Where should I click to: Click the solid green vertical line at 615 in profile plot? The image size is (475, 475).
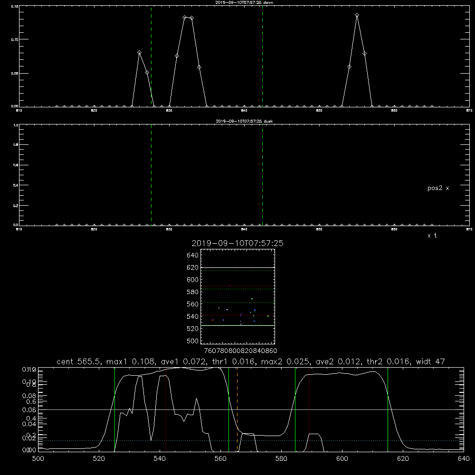(x=388, y=409)
